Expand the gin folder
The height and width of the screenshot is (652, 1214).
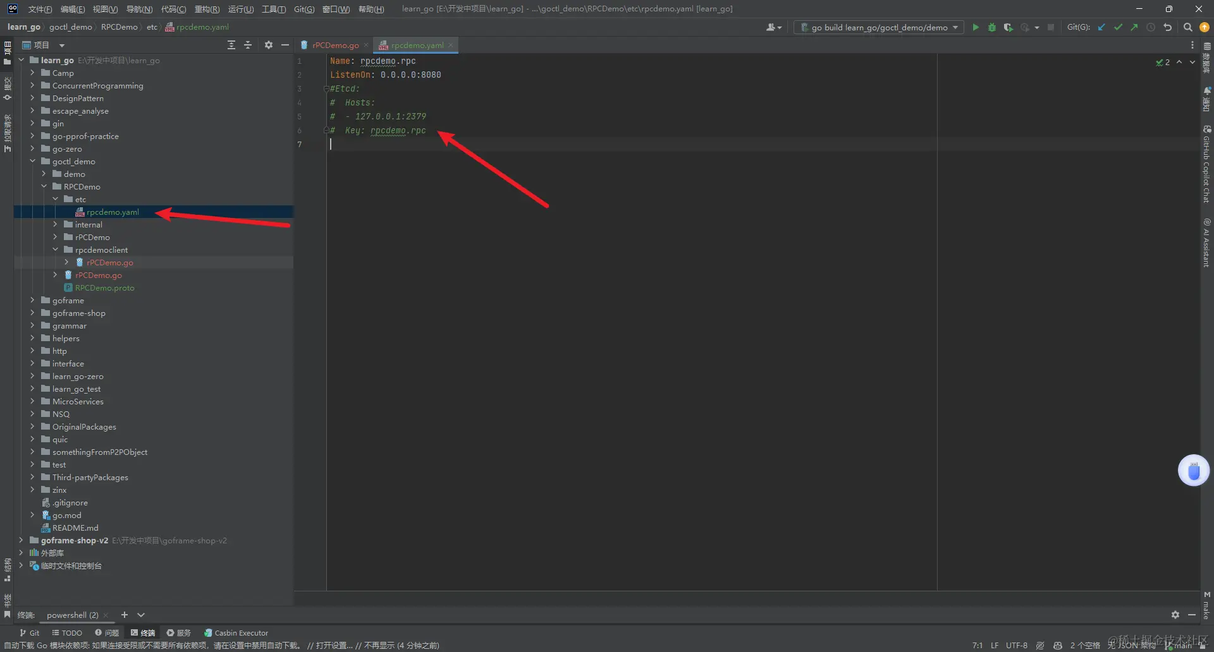[x=32, y=123]
